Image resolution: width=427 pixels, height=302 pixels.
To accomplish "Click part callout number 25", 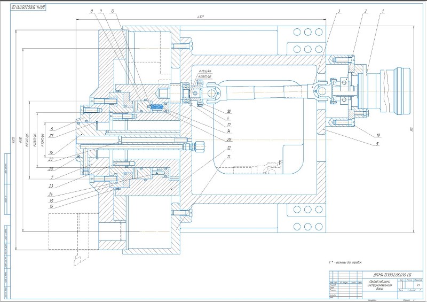I will click(229, 140).
